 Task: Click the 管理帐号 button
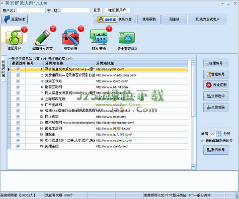216,74
